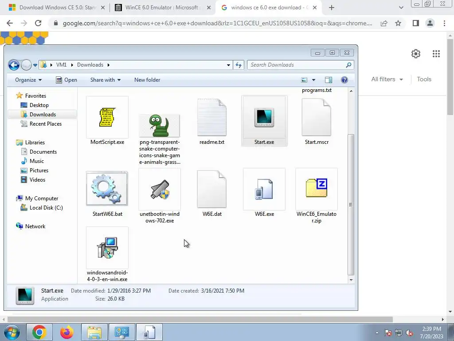Viewport: 454px width, 341px height.
Task: Open a new Chrome tab
Action: [332, 8]
